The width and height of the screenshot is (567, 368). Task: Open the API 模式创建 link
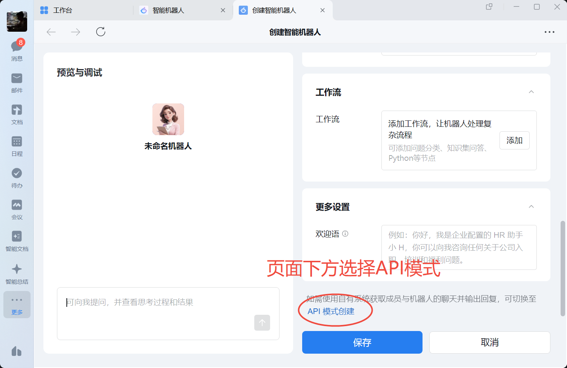331,311
